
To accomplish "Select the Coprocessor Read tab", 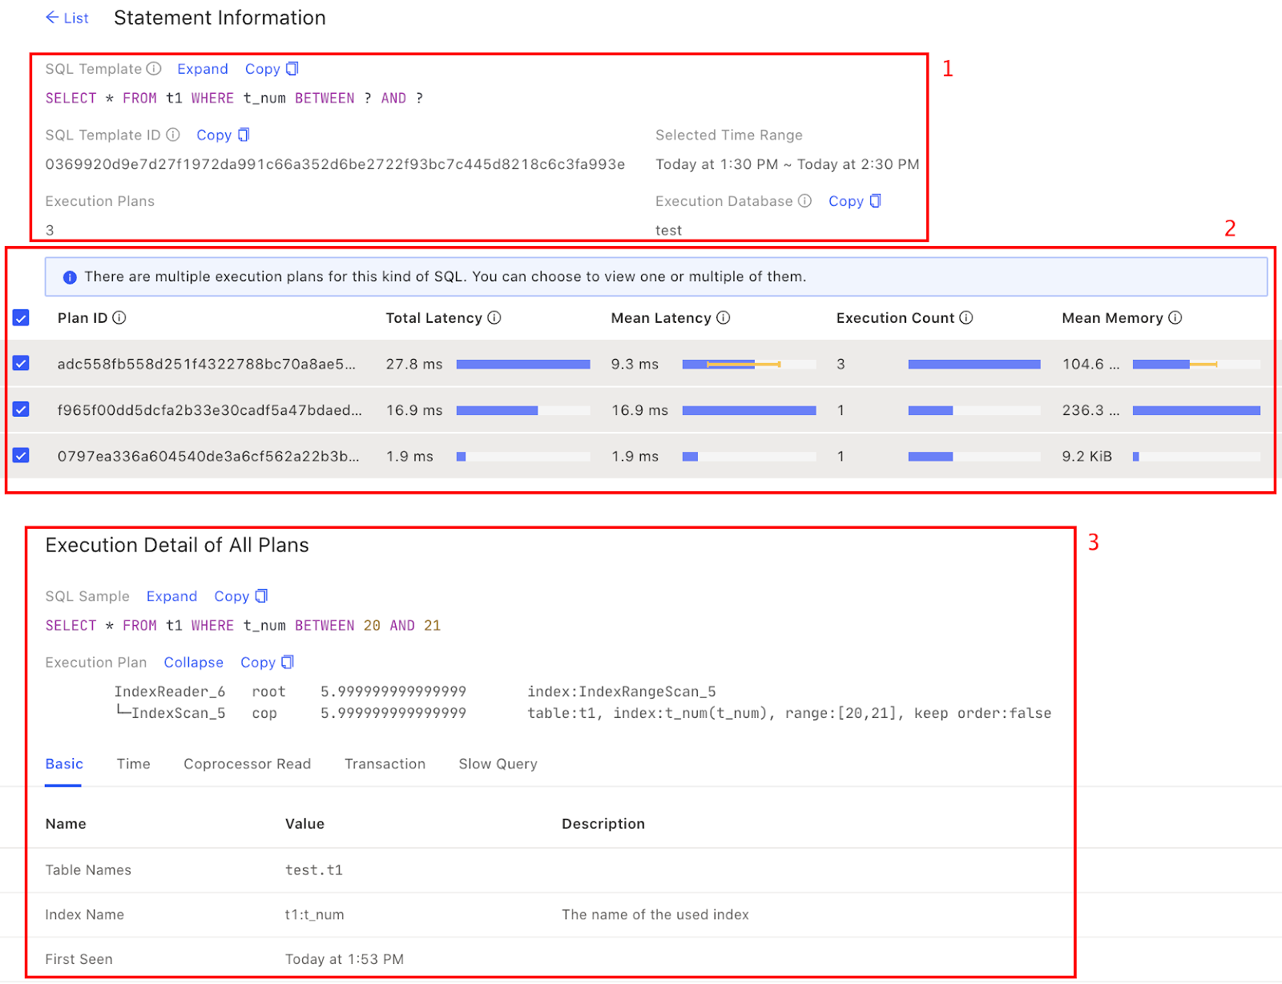I will [247, 764].
